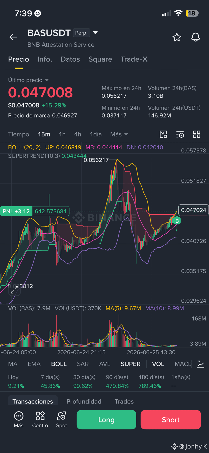The width and height of the screenshot is (209, 453).
Task: Toggle the MA indicator
Action: coord(13,364)
